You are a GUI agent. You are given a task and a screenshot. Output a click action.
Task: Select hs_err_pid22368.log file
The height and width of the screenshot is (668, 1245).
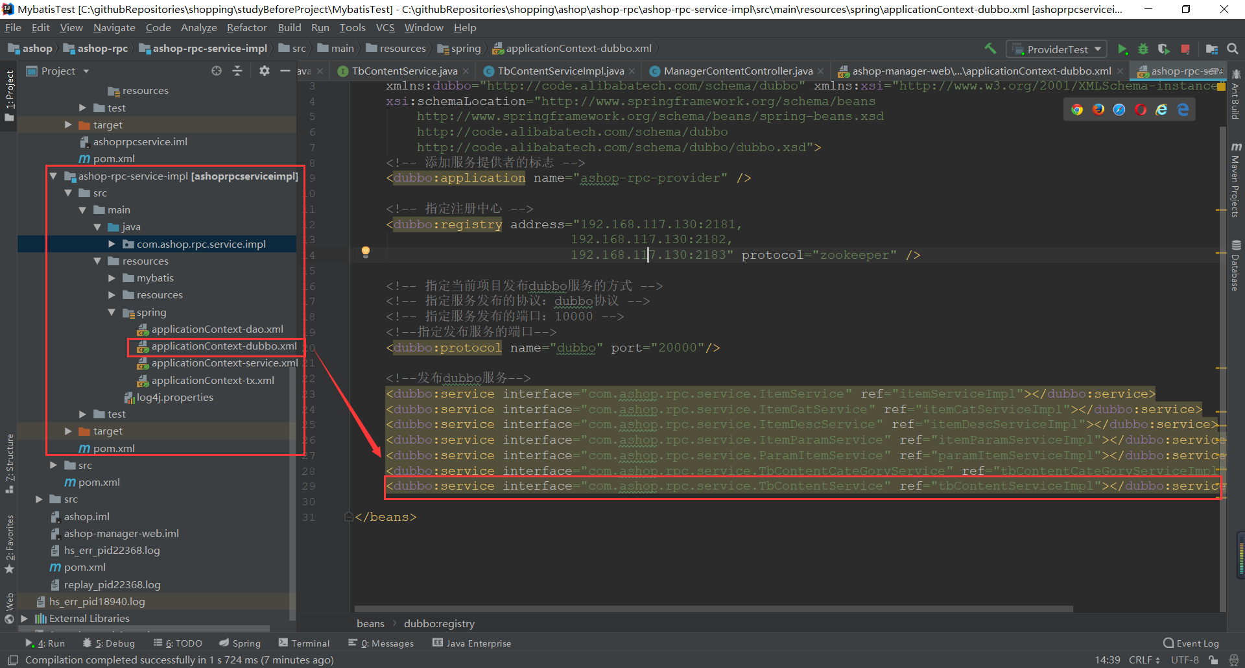112,551
